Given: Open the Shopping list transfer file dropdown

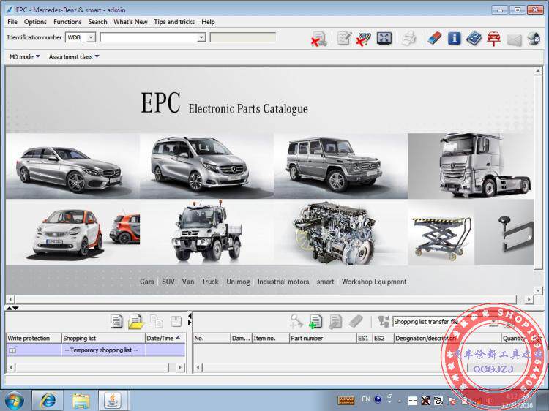Looking at the screenshot, I should click(493, 322).
